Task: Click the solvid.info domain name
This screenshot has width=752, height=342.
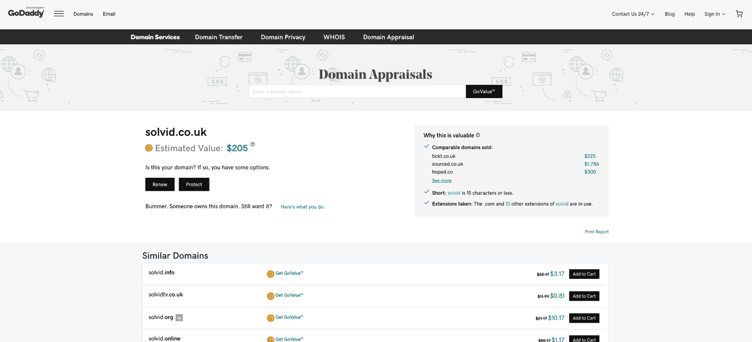Action: click(x=161, y=272)
